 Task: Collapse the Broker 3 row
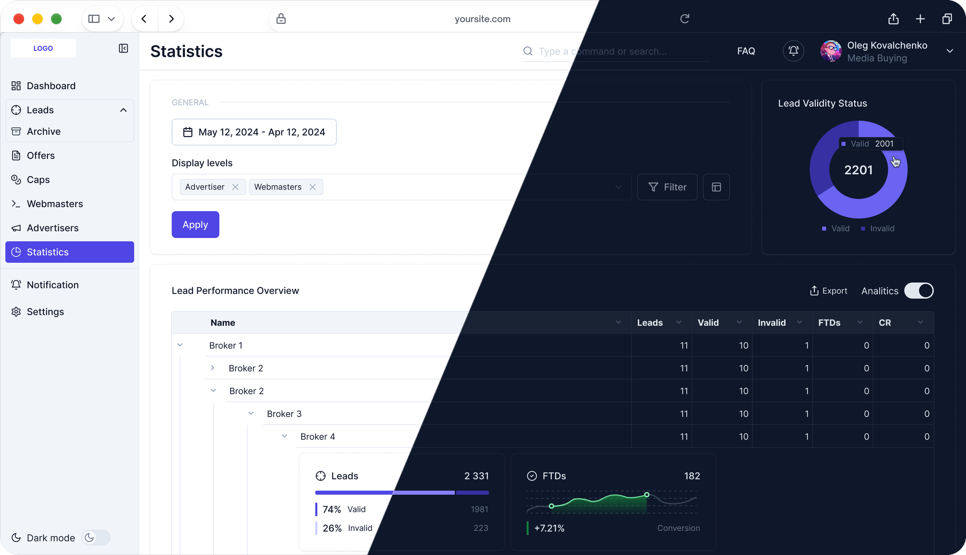(x=251, y=413)
